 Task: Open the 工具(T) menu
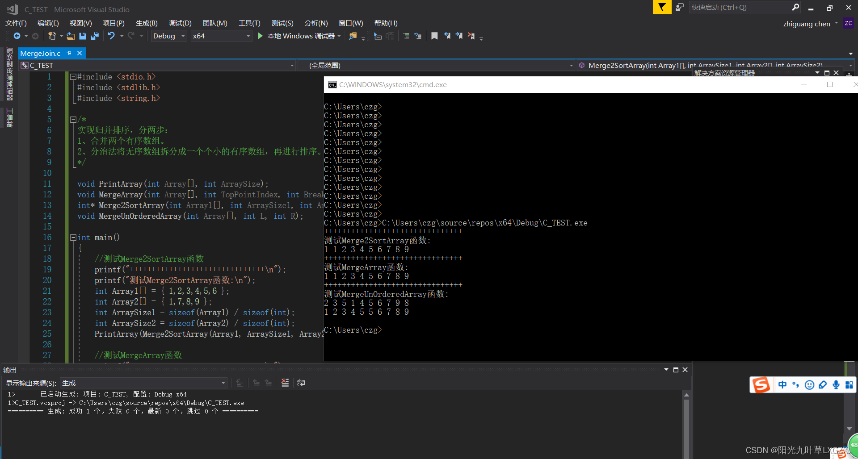coord(249,23)
